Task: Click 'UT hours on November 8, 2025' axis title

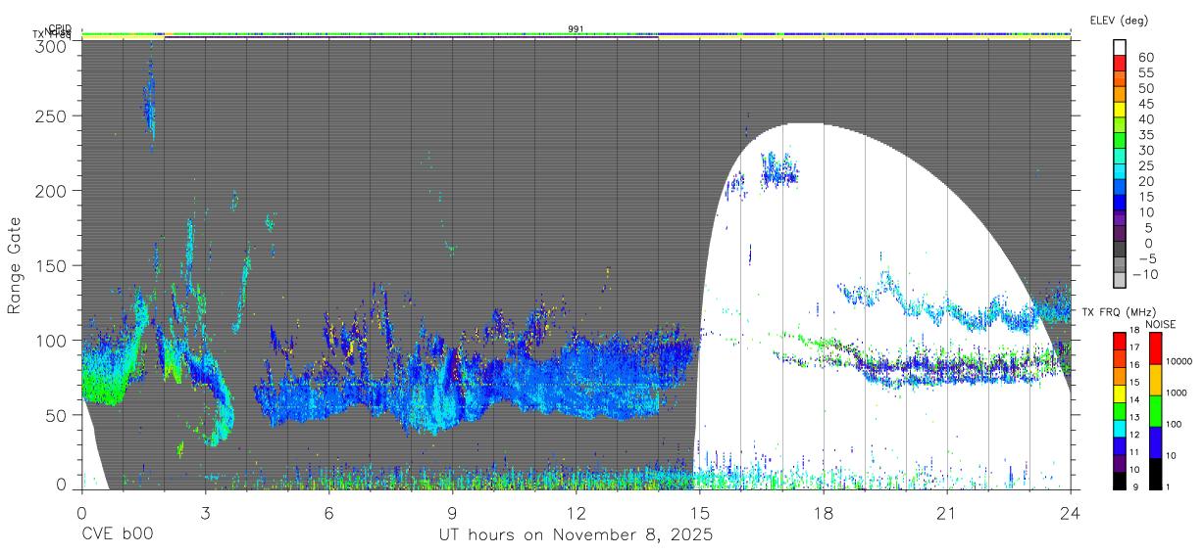Action: (x=576, y=535)
